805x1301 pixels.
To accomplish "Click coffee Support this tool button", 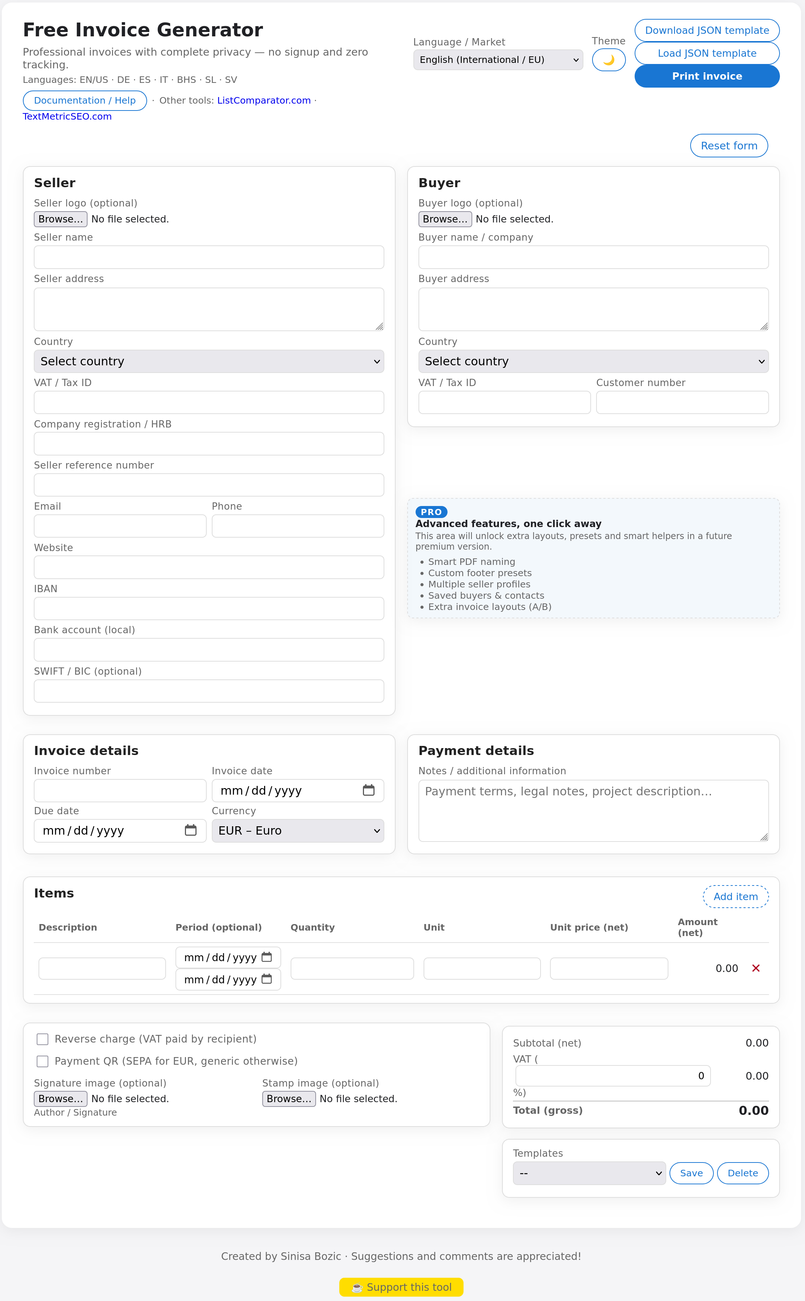I will point(401,1286).
